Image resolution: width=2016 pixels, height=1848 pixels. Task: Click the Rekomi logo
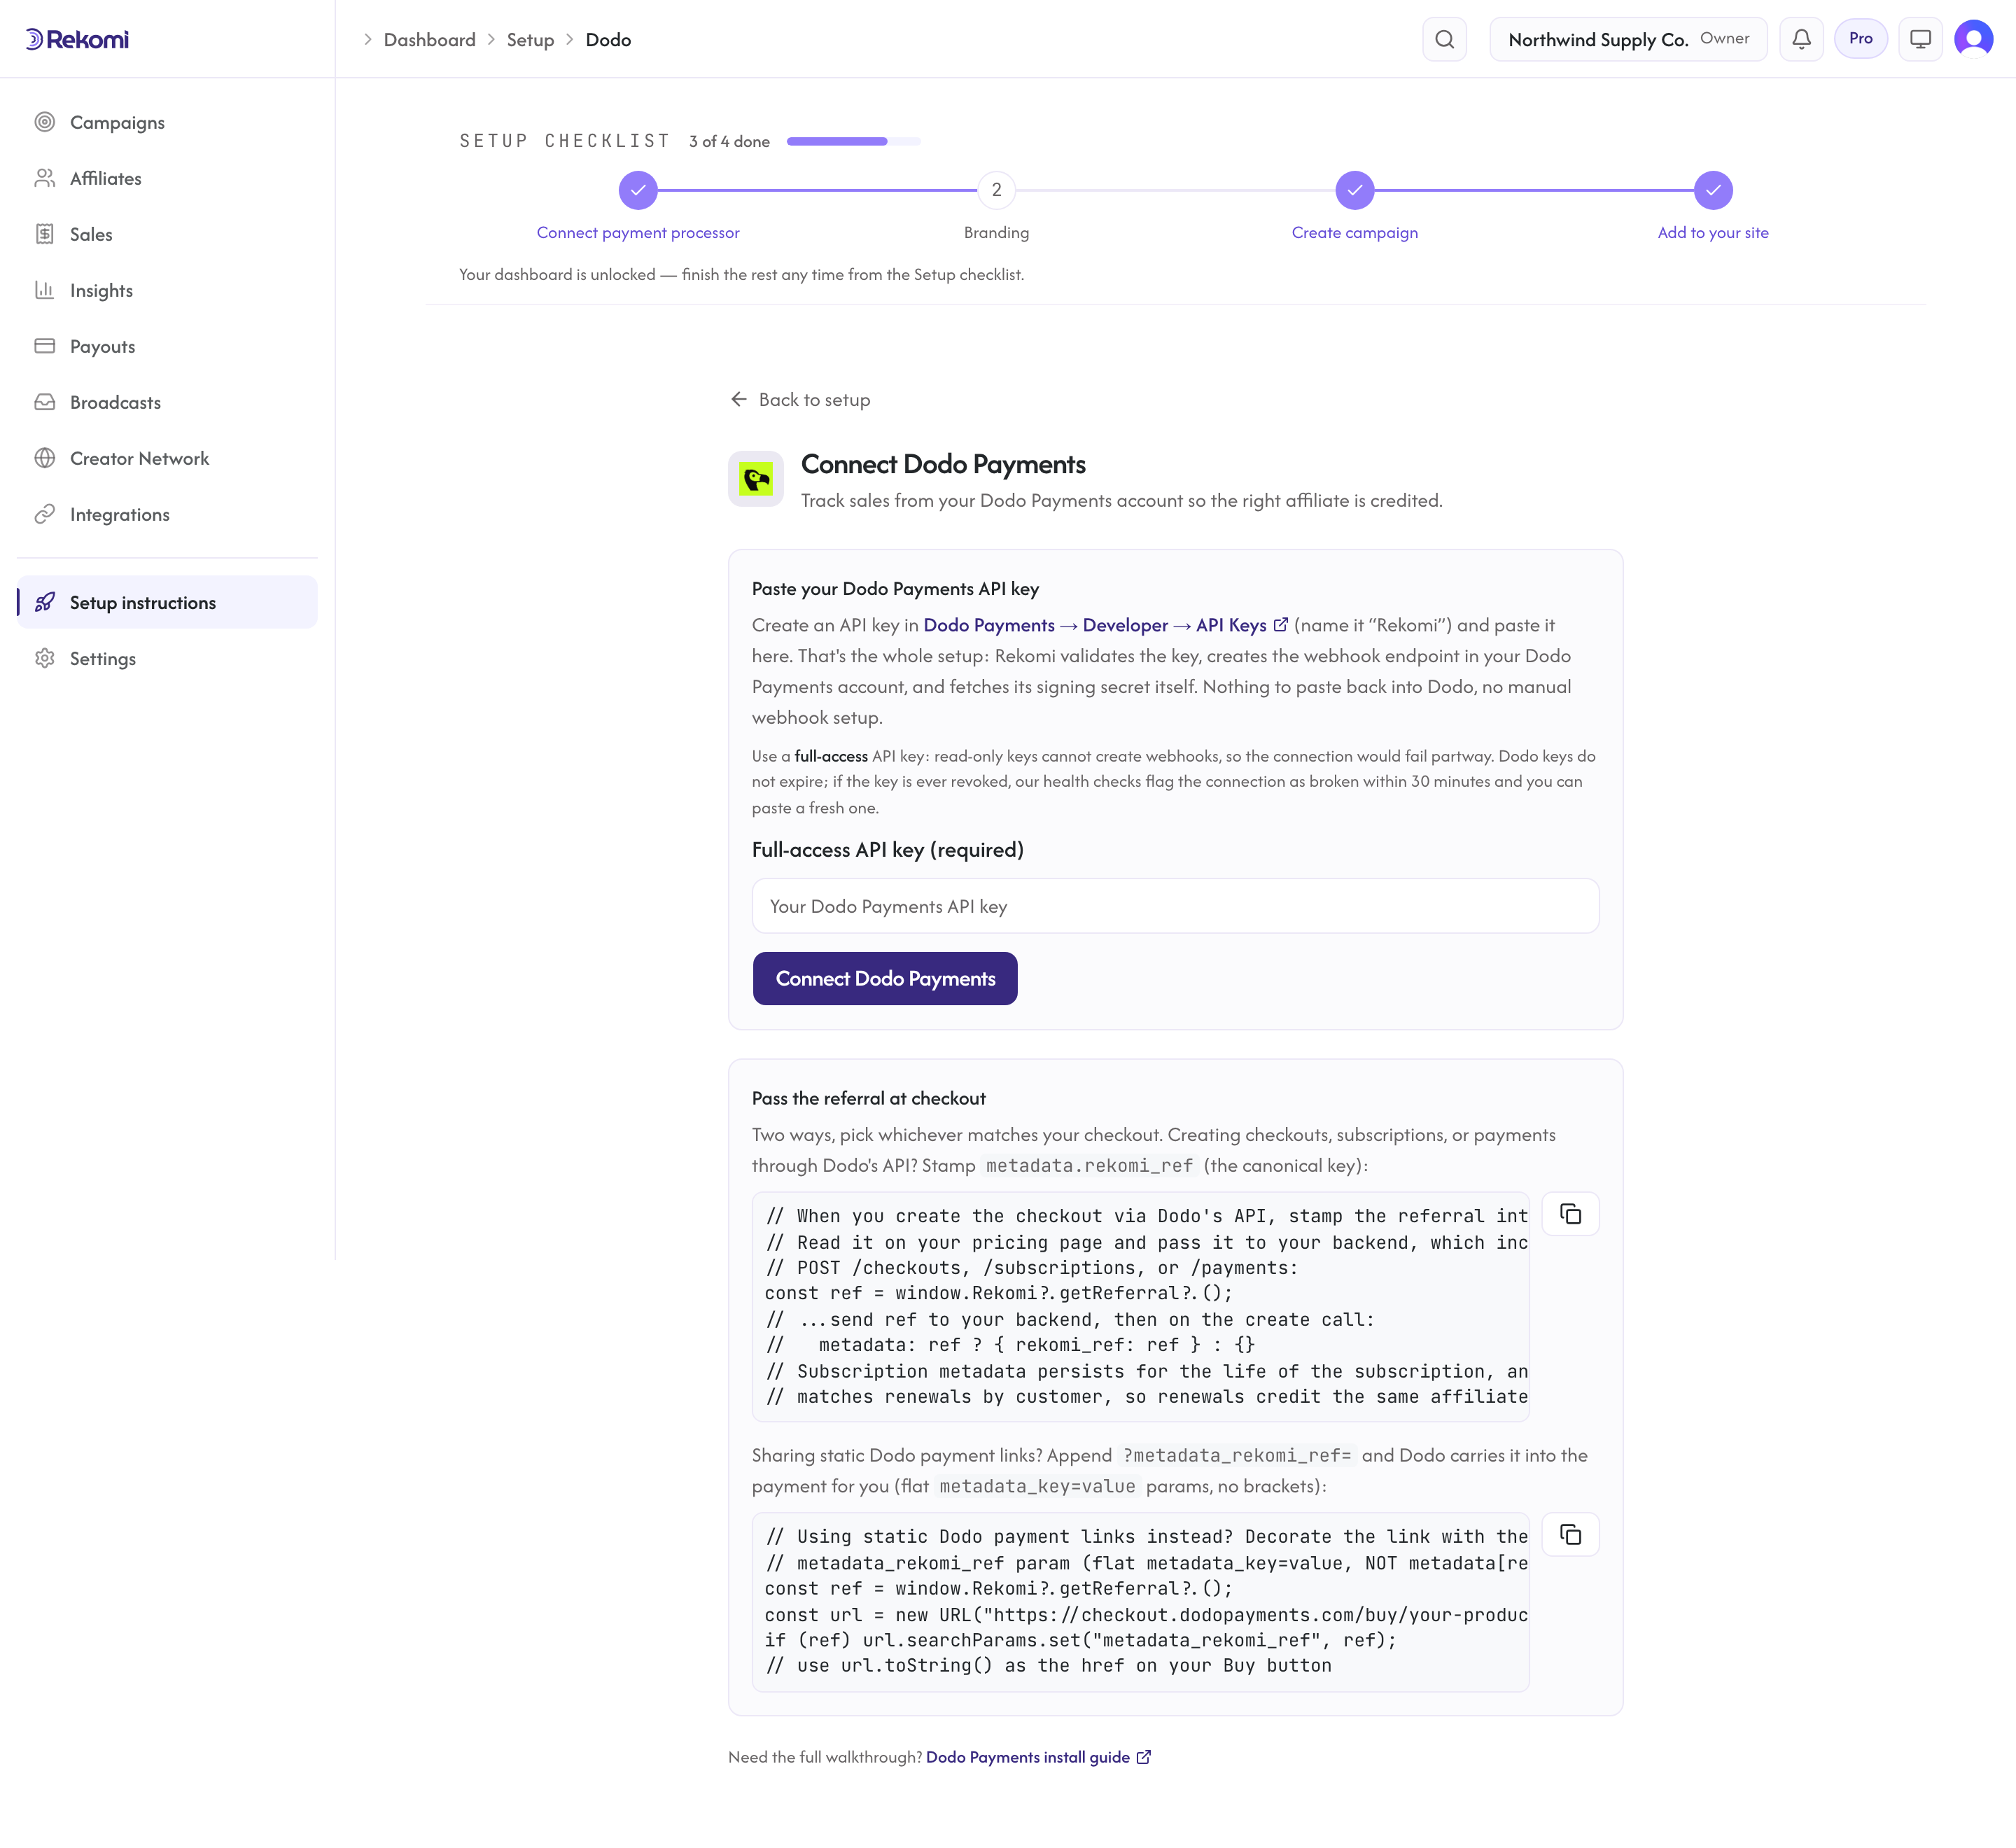click(x=77, y=39)
